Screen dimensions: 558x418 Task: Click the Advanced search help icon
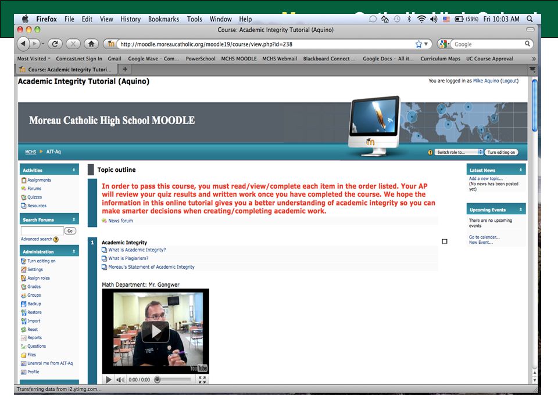pos(56,240)
